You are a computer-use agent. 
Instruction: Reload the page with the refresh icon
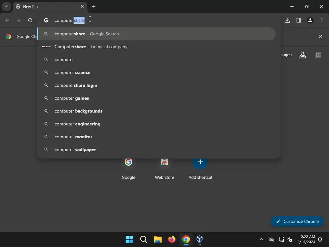point(30,20)
